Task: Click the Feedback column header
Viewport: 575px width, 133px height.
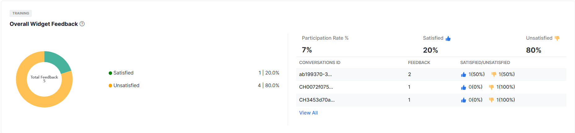Action: tap(419, 62)
